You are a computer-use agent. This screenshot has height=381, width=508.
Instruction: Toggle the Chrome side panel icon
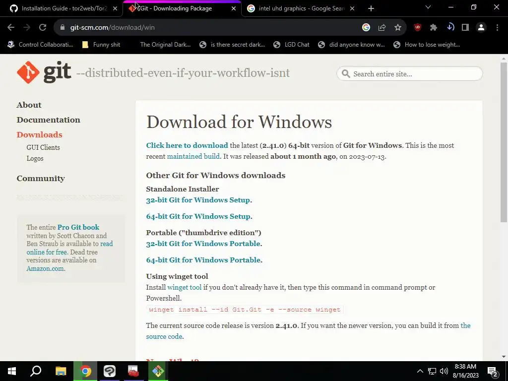(x=465, y=28)
